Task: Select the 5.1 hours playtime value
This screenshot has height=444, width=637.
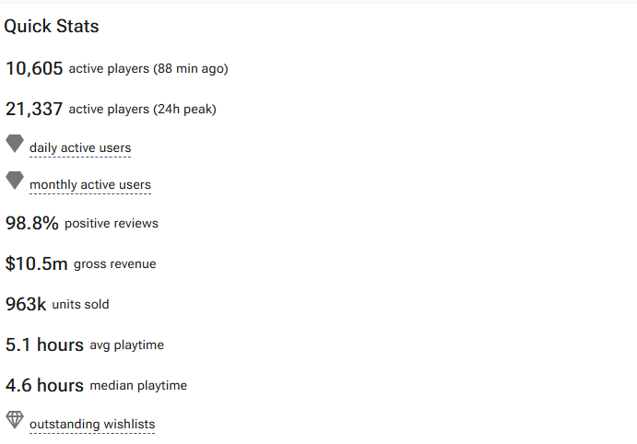Action: pyautogui.click(x=44, y=345)
